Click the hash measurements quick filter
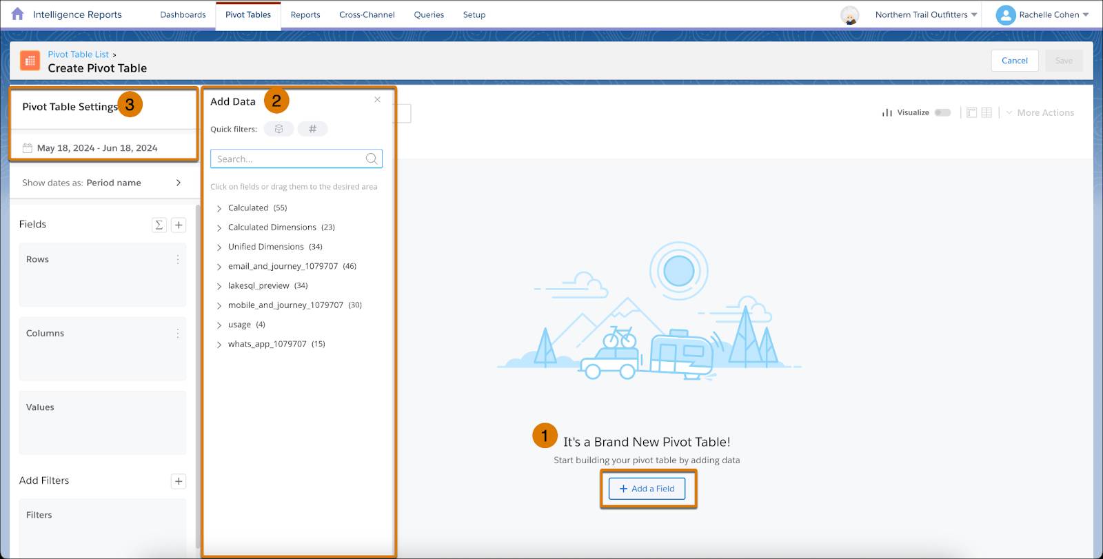Viewport: 1103px width, 559px height. [312, 129]
